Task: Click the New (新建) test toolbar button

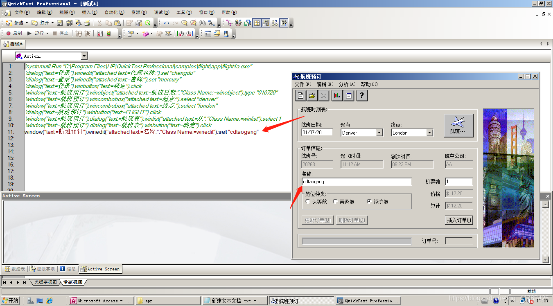Action: tap(15, 23)
